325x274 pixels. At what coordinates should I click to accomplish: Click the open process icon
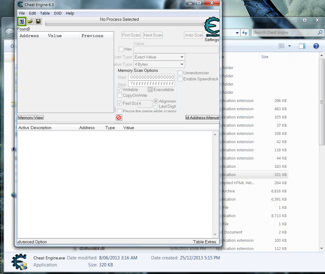coord(22,21)
